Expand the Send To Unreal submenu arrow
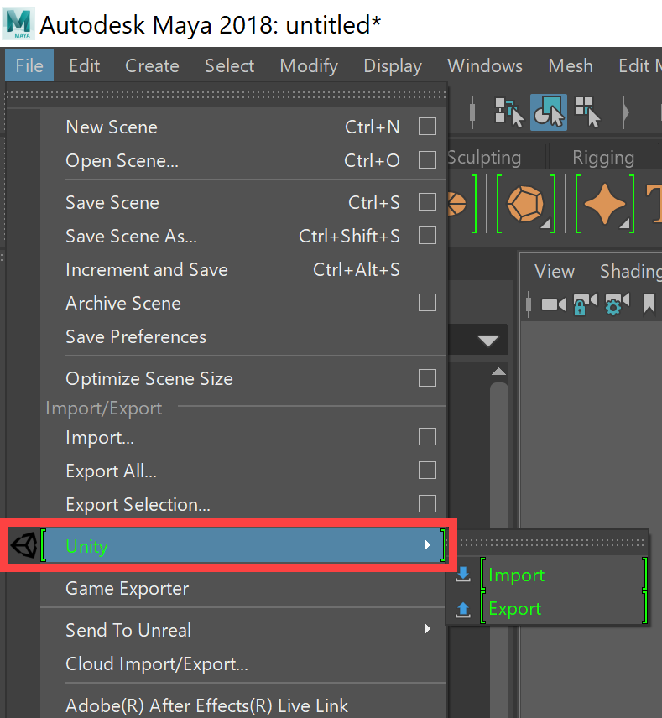This screenshot has height=718, width=662. click(x=427, y=629)
